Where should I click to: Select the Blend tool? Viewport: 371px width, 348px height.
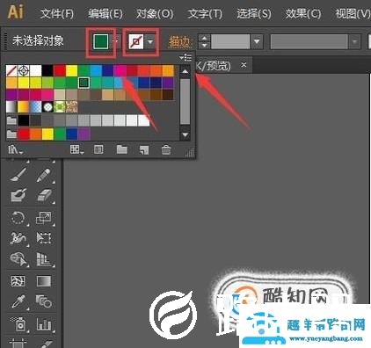click(x=44, y=301)
